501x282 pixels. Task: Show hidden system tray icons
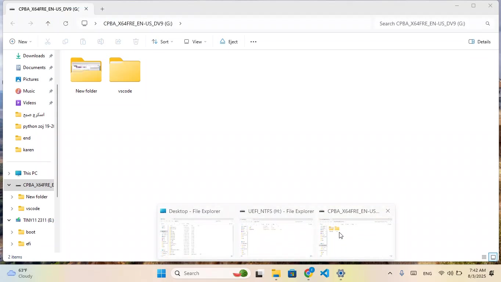click(390, 274)
